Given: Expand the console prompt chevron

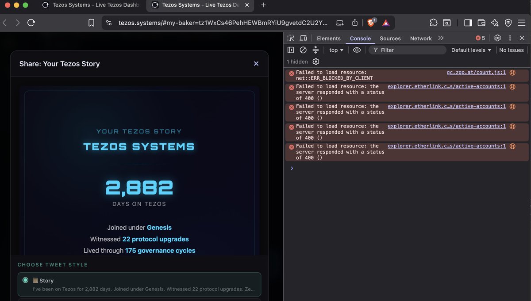Looking at the screenshot, I should (292, 168).
